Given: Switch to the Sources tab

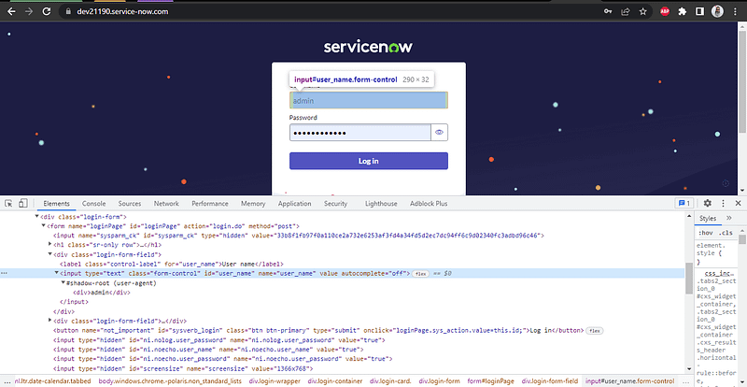Looking at the screenshot, I should tap(130, 203).
